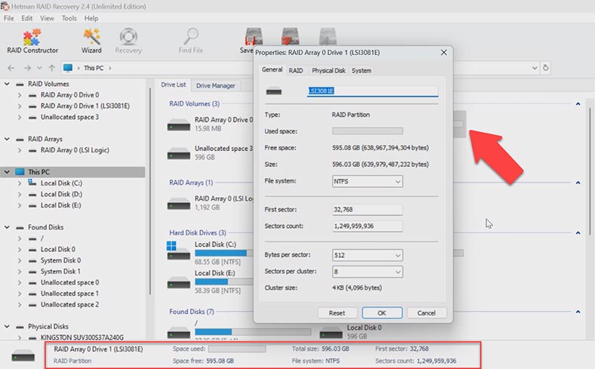Select System Disk 1 in tree
This screenshot has width=595, height=369.
coord(60,272)
